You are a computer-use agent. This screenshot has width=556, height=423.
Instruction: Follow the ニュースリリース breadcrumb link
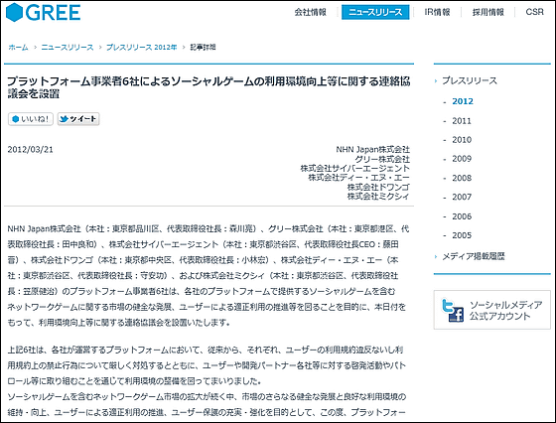pyautogui.click(x=68, y=47)
